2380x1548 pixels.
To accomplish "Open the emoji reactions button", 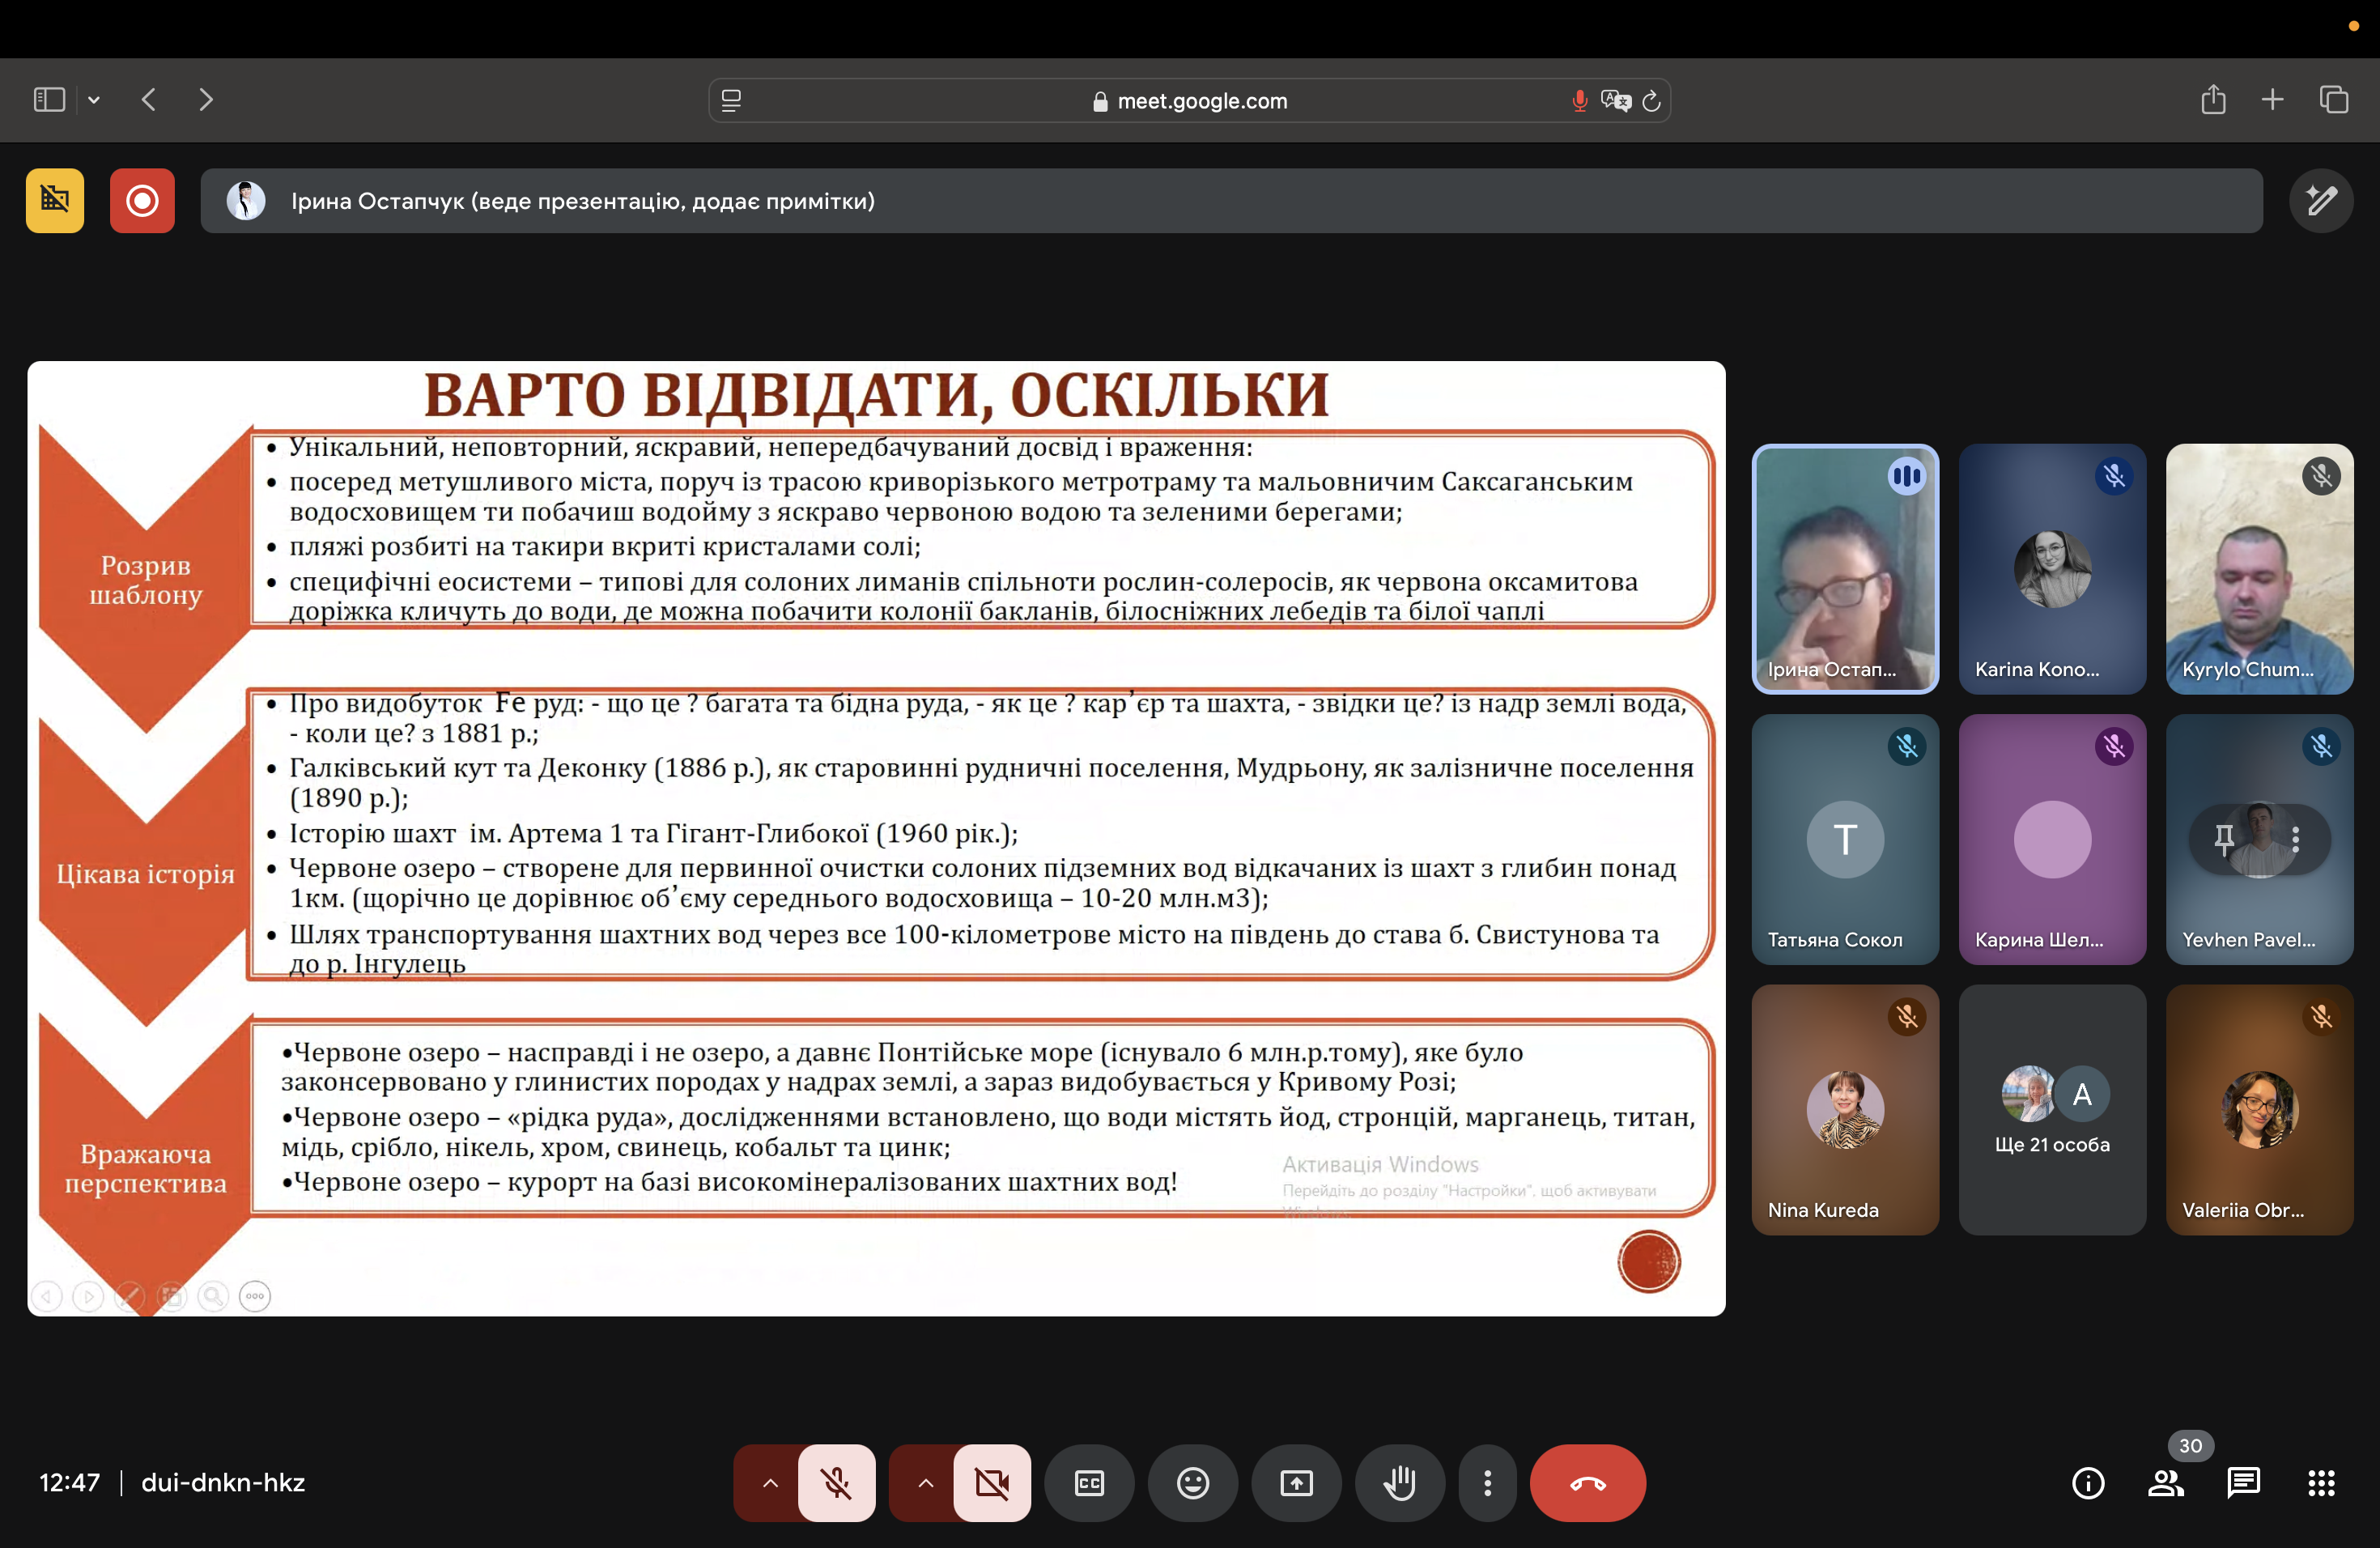I will coord(1192,1482).
